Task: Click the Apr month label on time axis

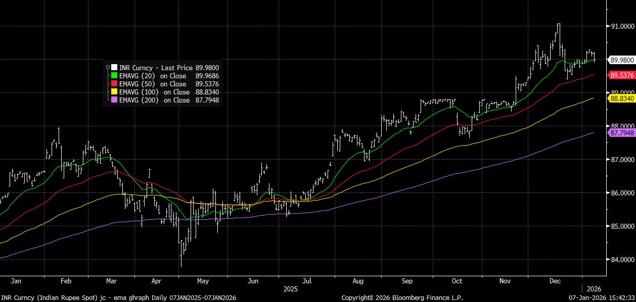Action: click(x=157, y=281)
